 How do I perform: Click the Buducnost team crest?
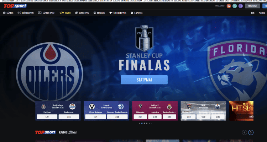(x=72, y=106)
